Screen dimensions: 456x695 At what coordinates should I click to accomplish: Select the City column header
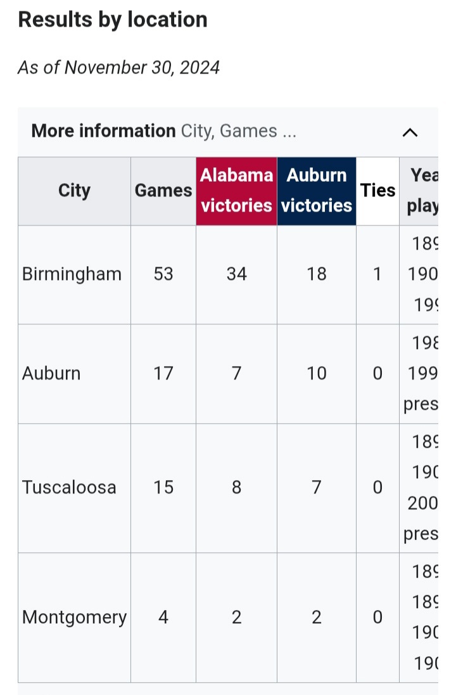tap(75, 191)
